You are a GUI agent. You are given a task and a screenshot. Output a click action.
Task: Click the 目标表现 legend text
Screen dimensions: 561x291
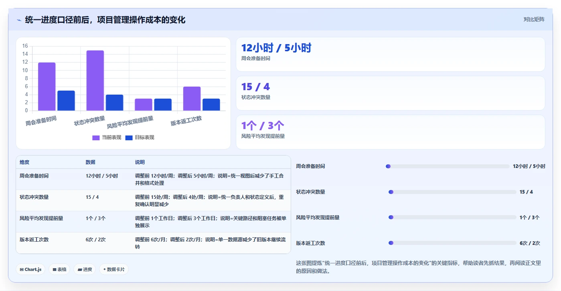144,137
